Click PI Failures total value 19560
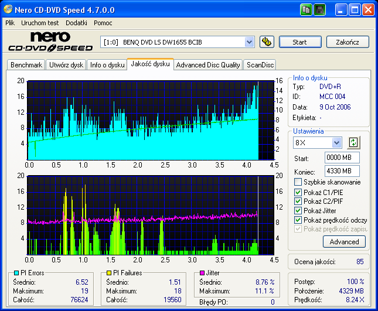The height and width of the screenshot is (311, 378). coord(172,300)
